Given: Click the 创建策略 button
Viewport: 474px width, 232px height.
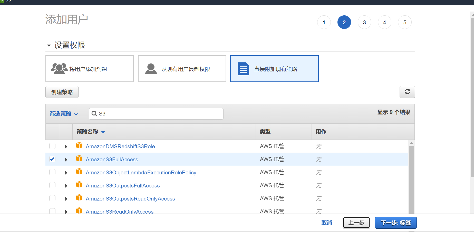Looking at the screenshot, I should (x=62, y=92).
